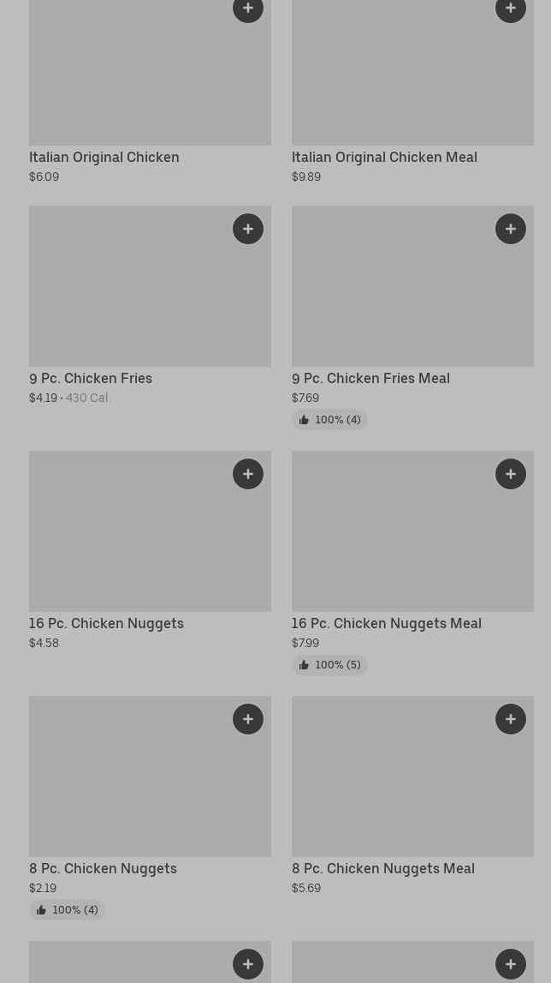Select the 100% (5) thumbs-up rating badge
The width and height of the screenshot is (551, 983).
coord(329,665)
